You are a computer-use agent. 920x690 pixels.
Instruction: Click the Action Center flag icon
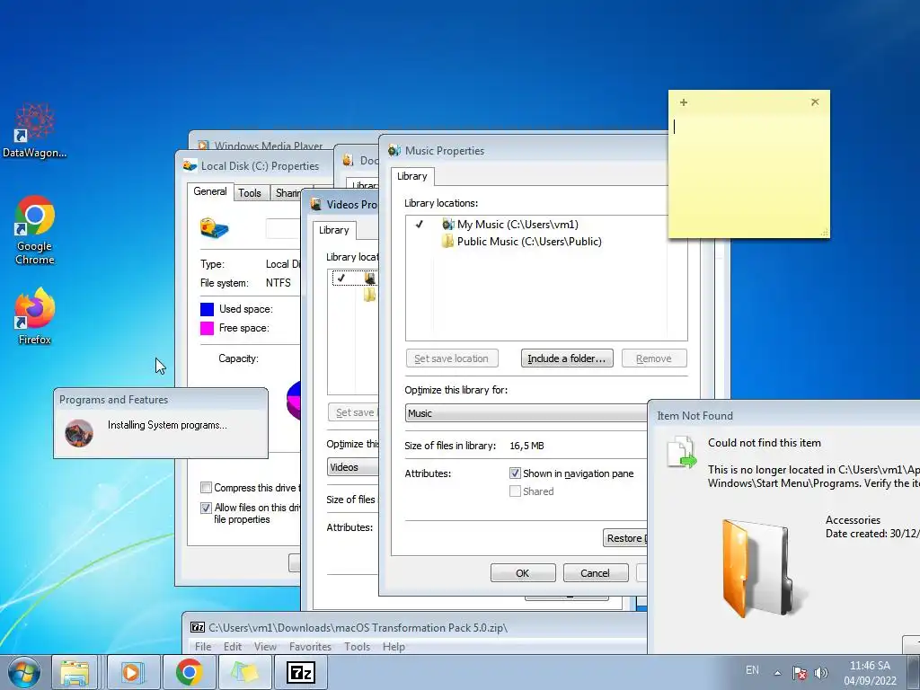coord(799,673)
